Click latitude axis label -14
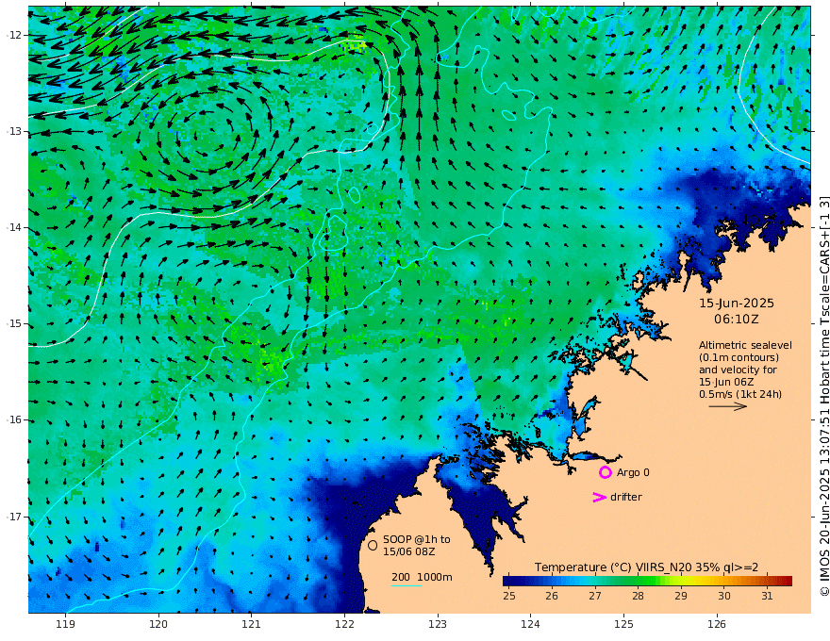830x641 pixels. tap(14, 227)
